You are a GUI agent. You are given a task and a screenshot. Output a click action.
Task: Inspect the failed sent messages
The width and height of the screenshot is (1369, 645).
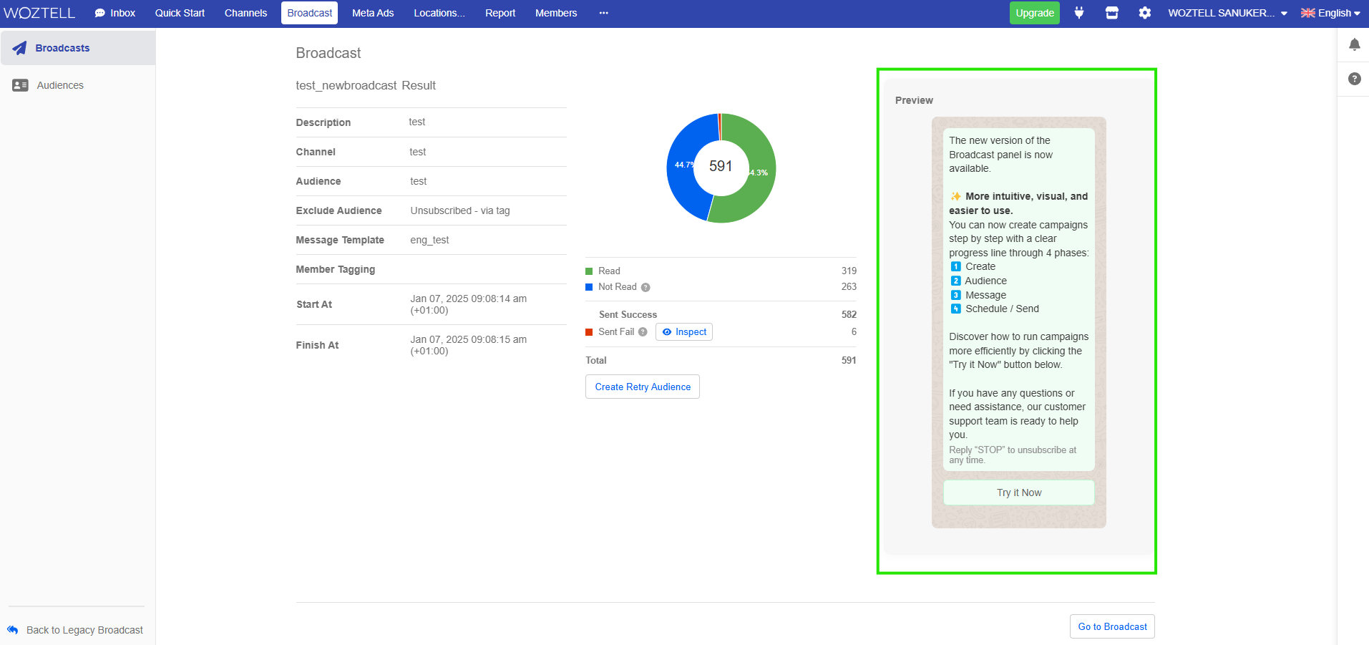point(683,331)
